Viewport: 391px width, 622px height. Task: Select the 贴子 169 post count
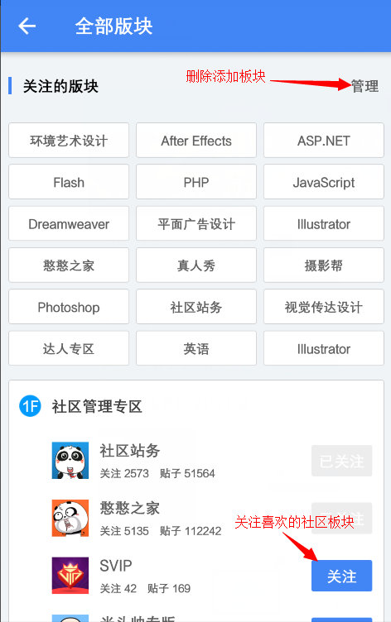click(169, 588)
